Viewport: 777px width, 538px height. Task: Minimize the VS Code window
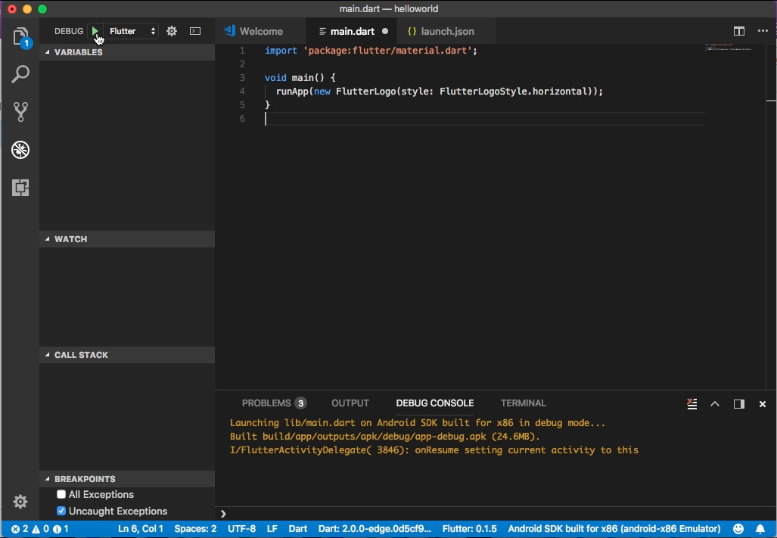[27, 9]
